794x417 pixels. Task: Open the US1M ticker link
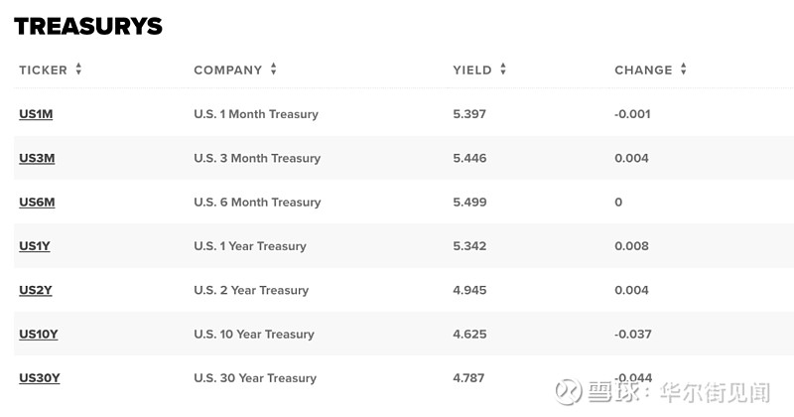tap(36, 114)
